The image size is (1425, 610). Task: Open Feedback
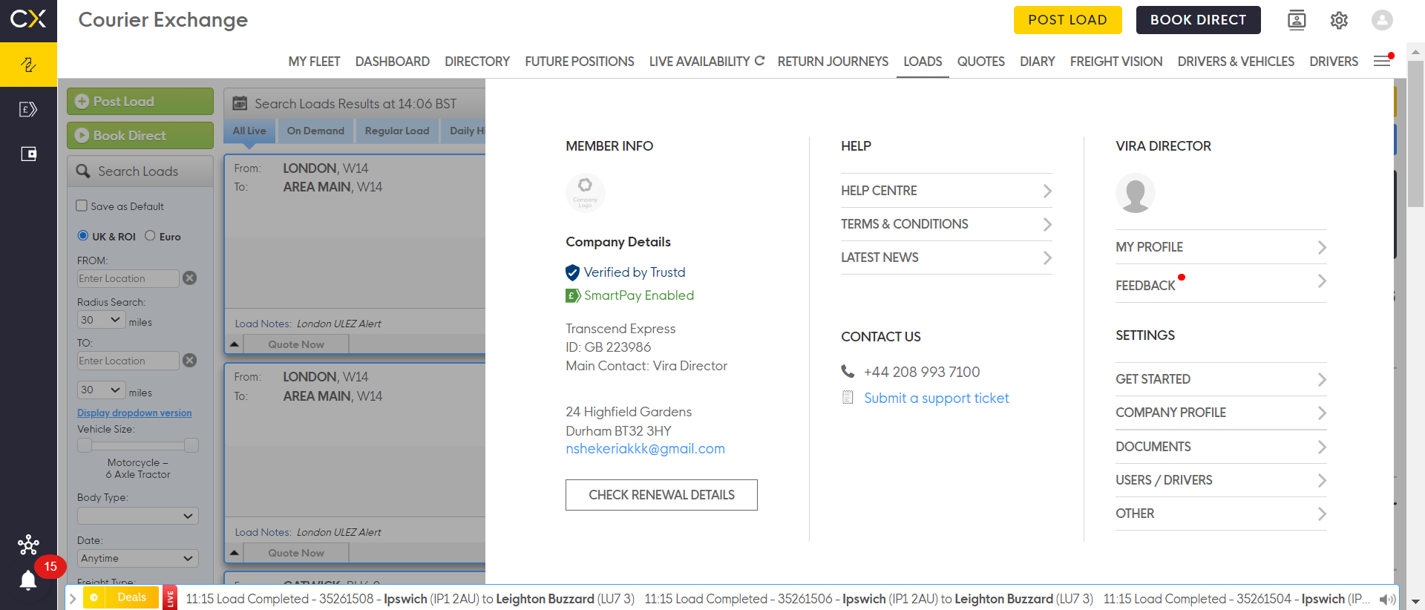tap(1221, 283)
